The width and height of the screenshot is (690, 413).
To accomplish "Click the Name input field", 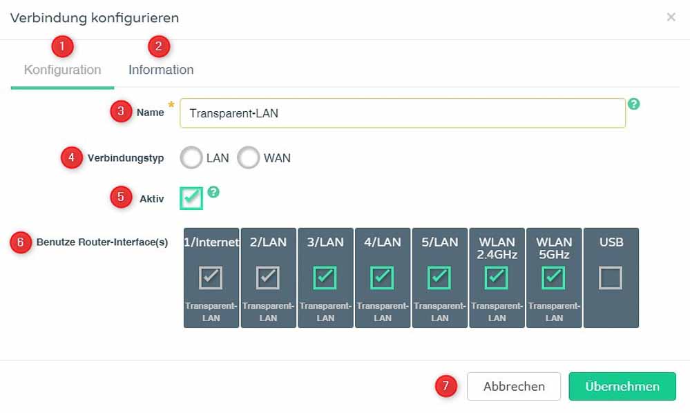I will [x=403, y=113].
